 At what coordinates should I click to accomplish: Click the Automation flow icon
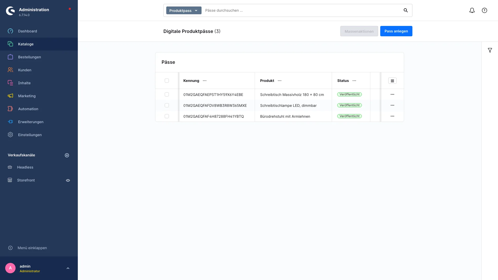tap(10, 109)
